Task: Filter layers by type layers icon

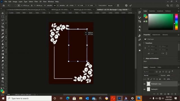Action: tap(163, 72)
